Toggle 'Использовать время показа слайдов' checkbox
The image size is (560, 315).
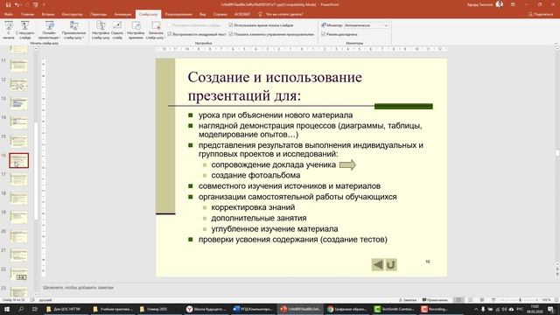(231, 25)
